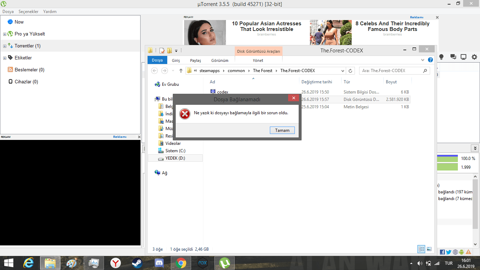Click steamapps in the address breadcrumb

209,71
